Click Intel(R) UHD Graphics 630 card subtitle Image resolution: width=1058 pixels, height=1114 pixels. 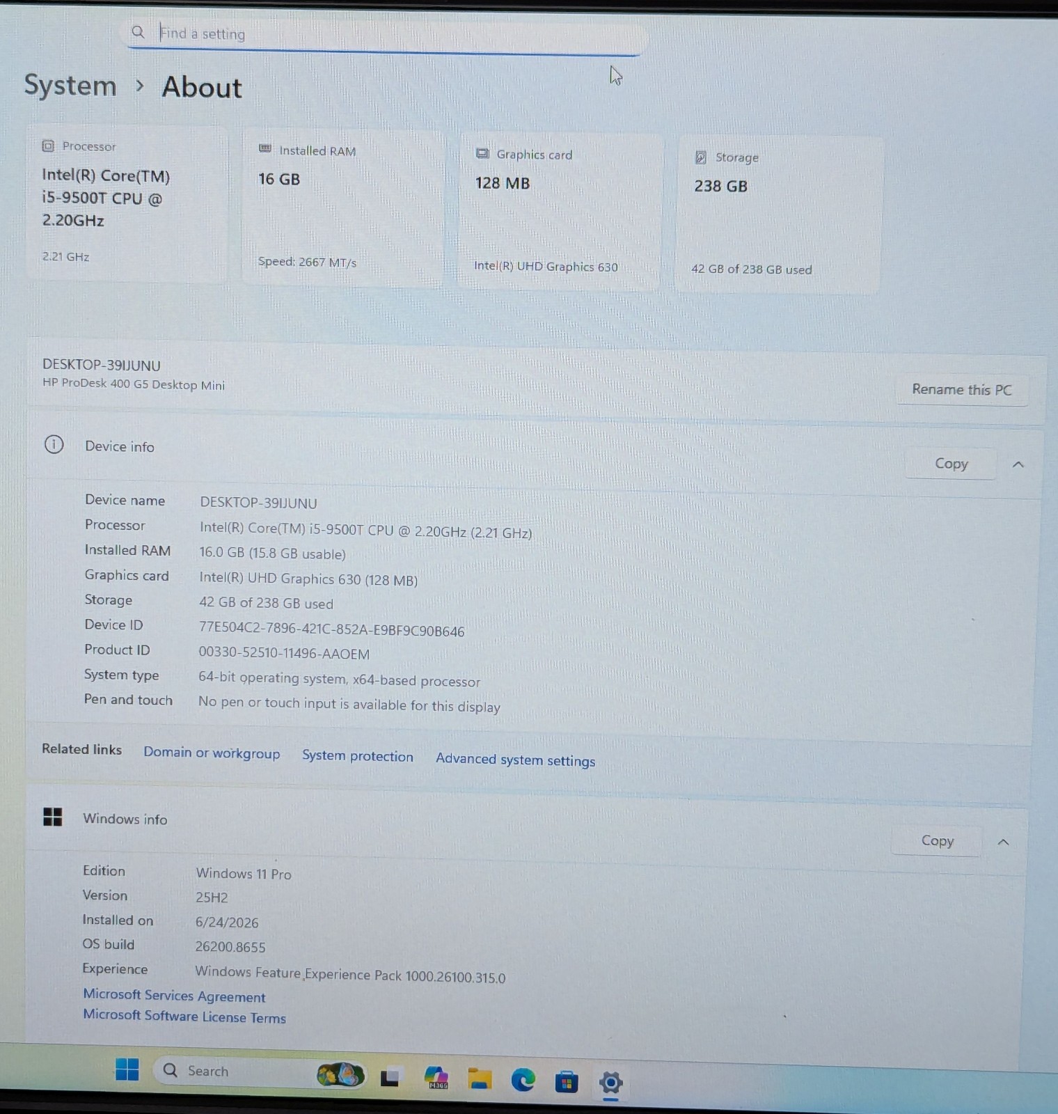pos(546,267)
